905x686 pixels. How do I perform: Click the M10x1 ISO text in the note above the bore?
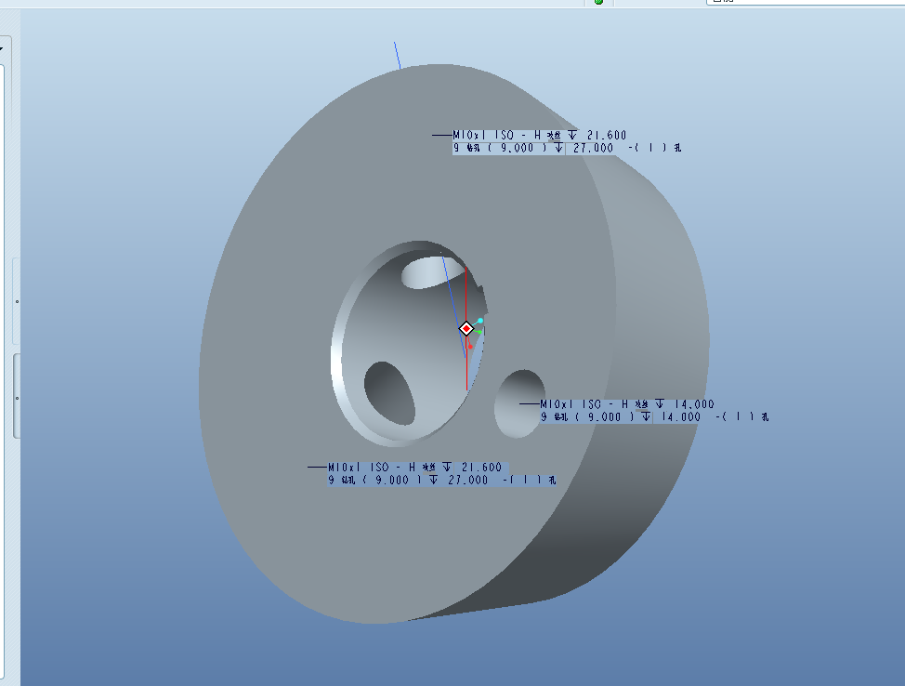[483, 135]
